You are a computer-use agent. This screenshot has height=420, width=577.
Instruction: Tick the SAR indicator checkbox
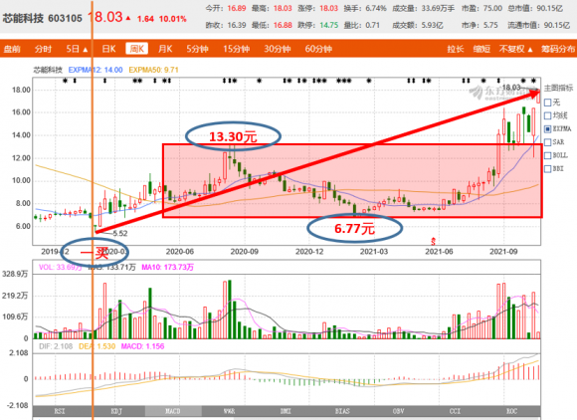(547, 142)
